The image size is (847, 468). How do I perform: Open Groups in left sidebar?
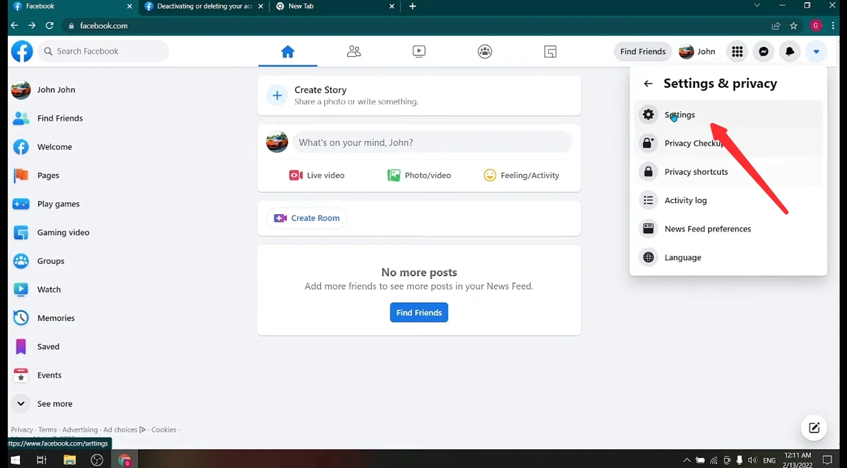(39, 261)
